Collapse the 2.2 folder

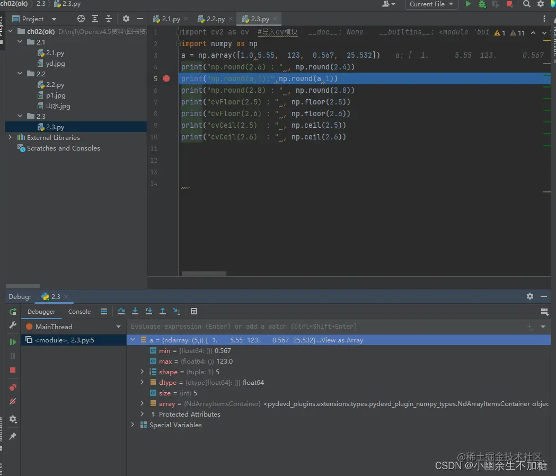point(20,74)
